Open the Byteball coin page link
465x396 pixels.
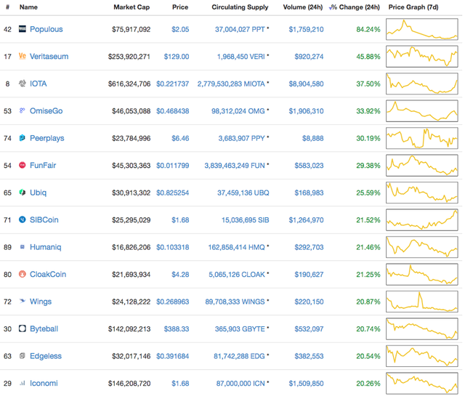44,328
